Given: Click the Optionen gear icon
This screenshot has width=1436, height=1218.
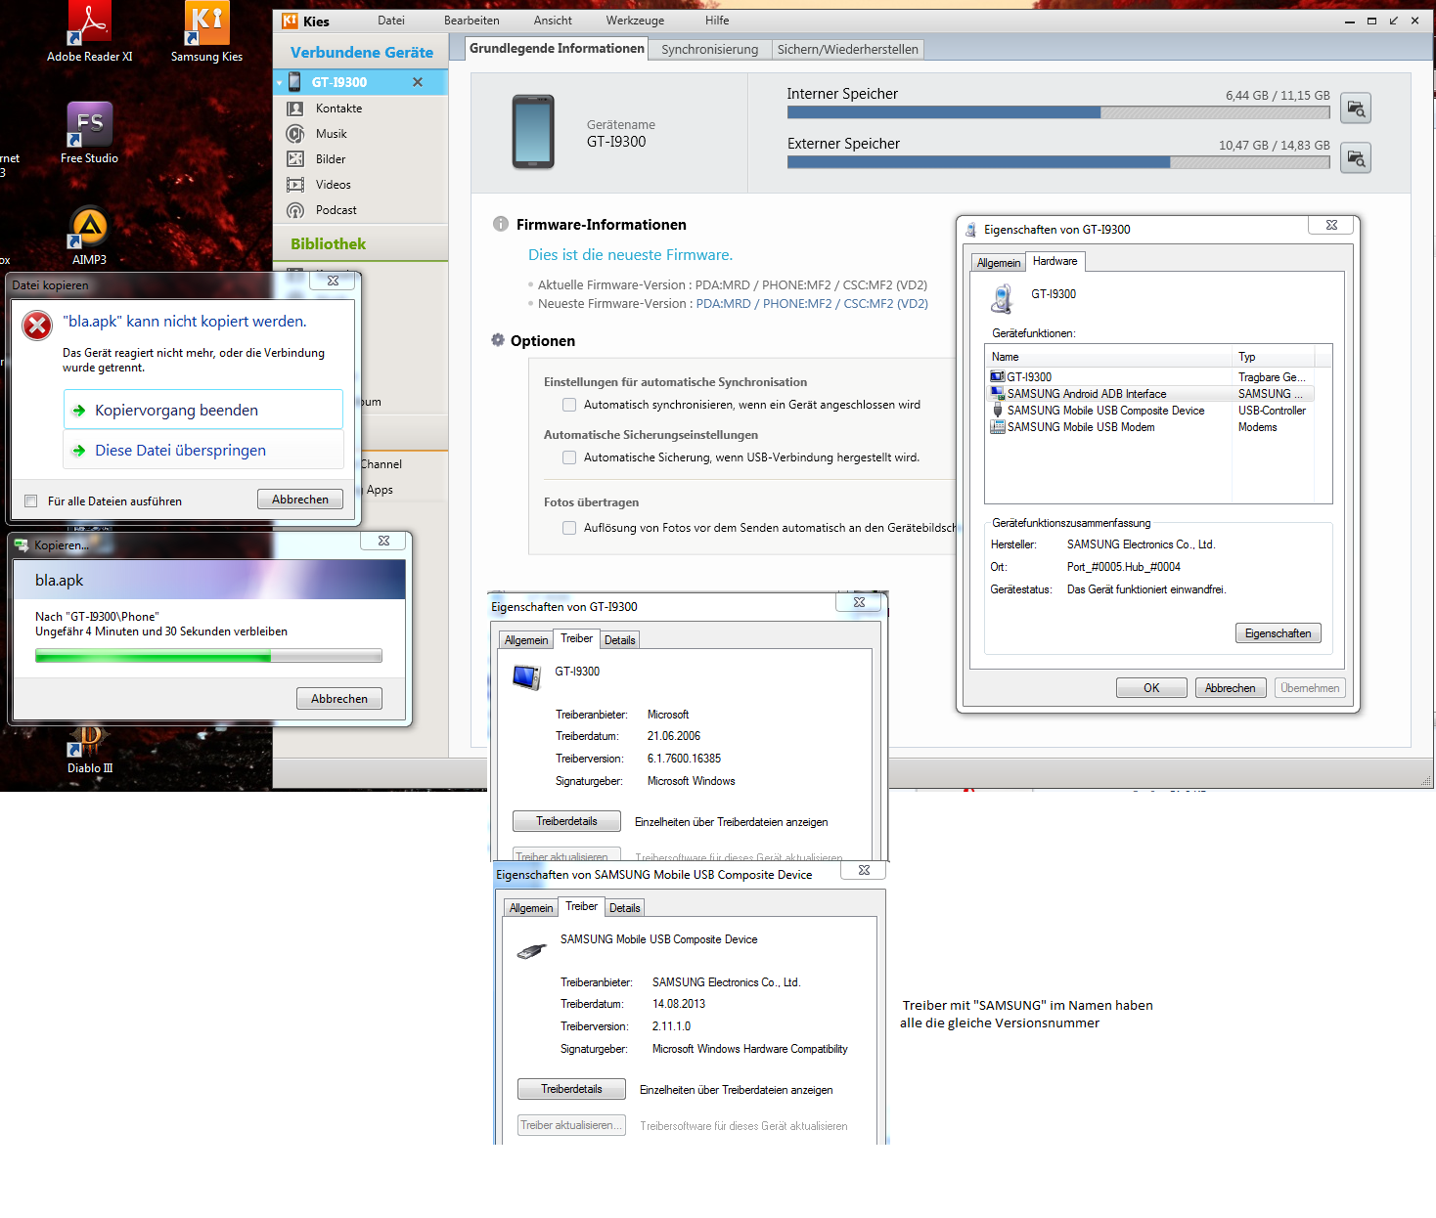Looking at the screenshot, I should click(x=498, y=340).
